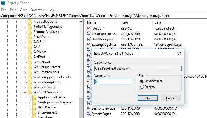Click the Value data input field
This screenshot has height=118, width=207.
[x=114, y=82]
